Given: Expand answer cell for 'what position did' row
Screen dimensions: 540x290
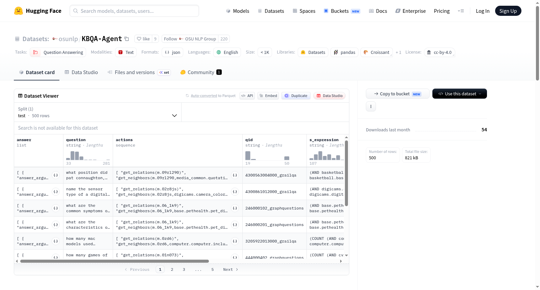Looking at the screenshot, I should click(56, 175).
